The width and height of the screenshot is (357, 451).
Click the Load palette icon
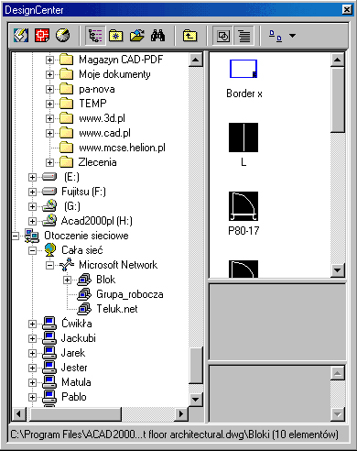(x=137, y=36)
